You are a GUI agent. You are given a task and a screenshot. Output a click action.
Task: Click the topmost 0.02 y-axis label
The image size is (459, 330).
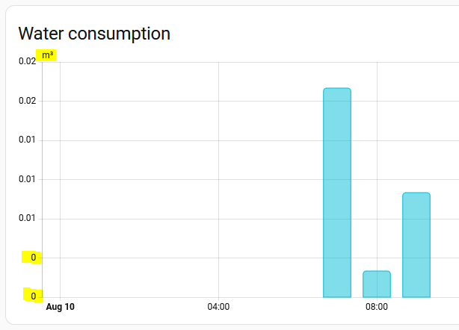(27, 61)
